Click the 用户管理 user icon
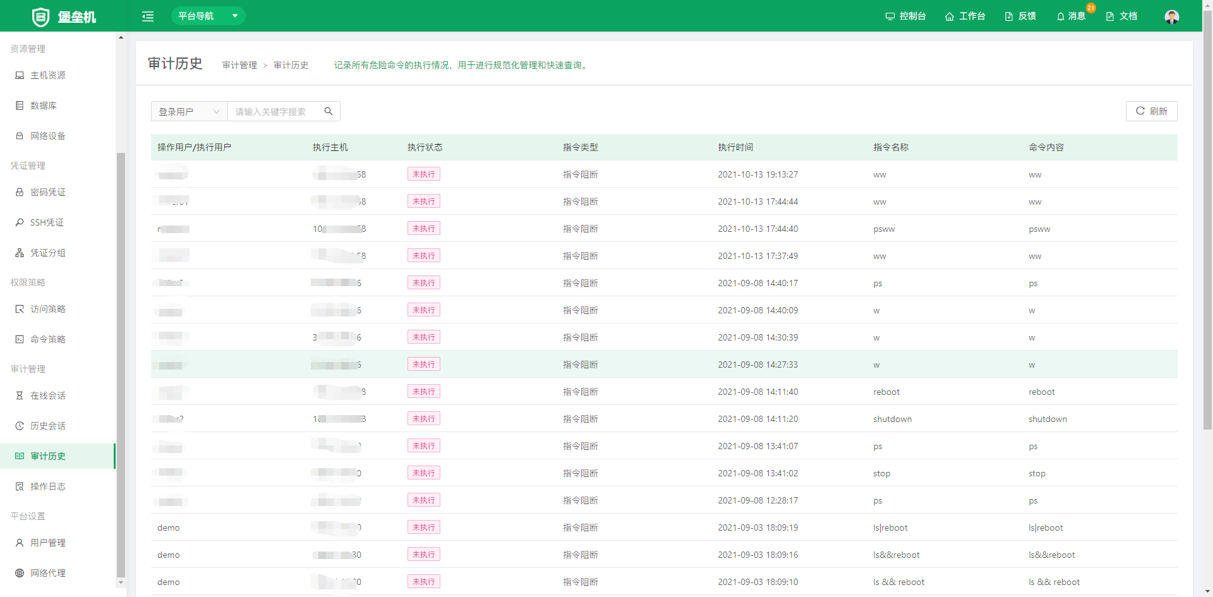This screenshot has height=597, width=1213. (x=20, y=543)
